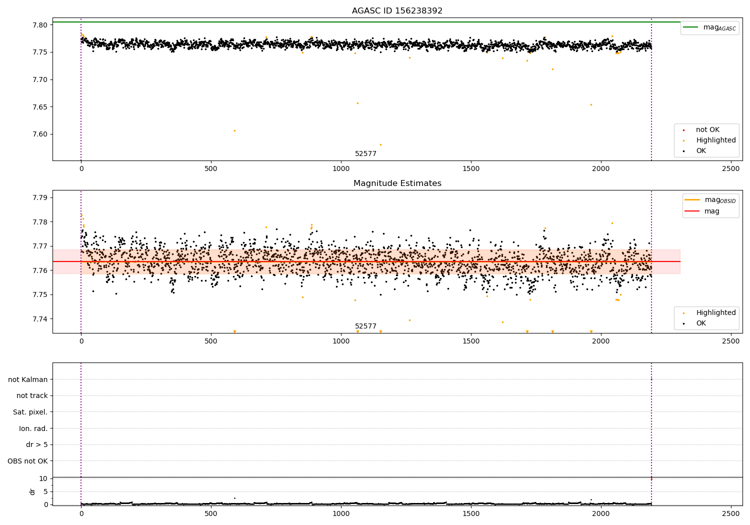Select 'OK' legend entry in the top plot
The height and width of the screenshot is (525, 750).
700,151
